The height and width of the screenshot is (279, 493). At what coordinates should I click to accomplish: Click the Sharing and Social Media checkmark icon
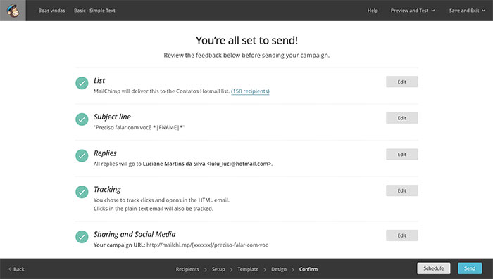pos(82,237)
